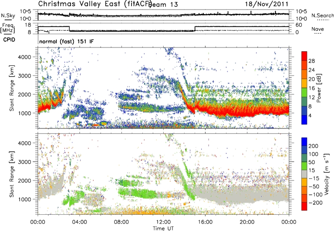This screenshot has width=334, height=231.
Task: Select the 'CPID' label
Action: [x=9, y=40]
